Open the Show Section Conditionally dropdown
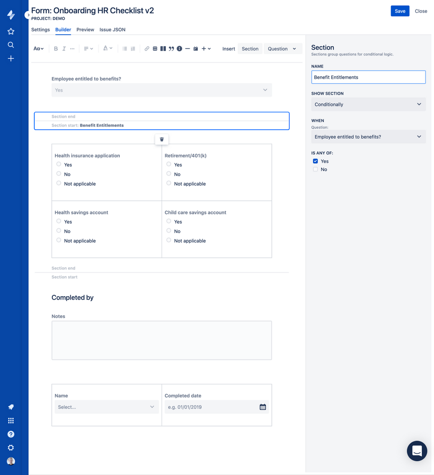 (x=368, y=104)
